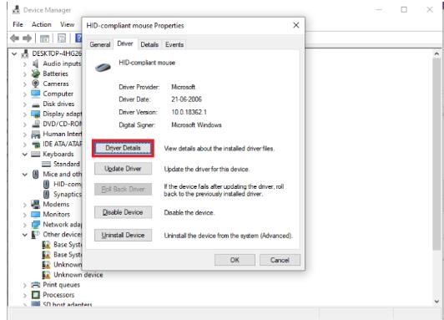This screenshot has width=444, height=320.
Task: Close the HID-compliant mouse Properties dialog
Action: pos(296,25)
